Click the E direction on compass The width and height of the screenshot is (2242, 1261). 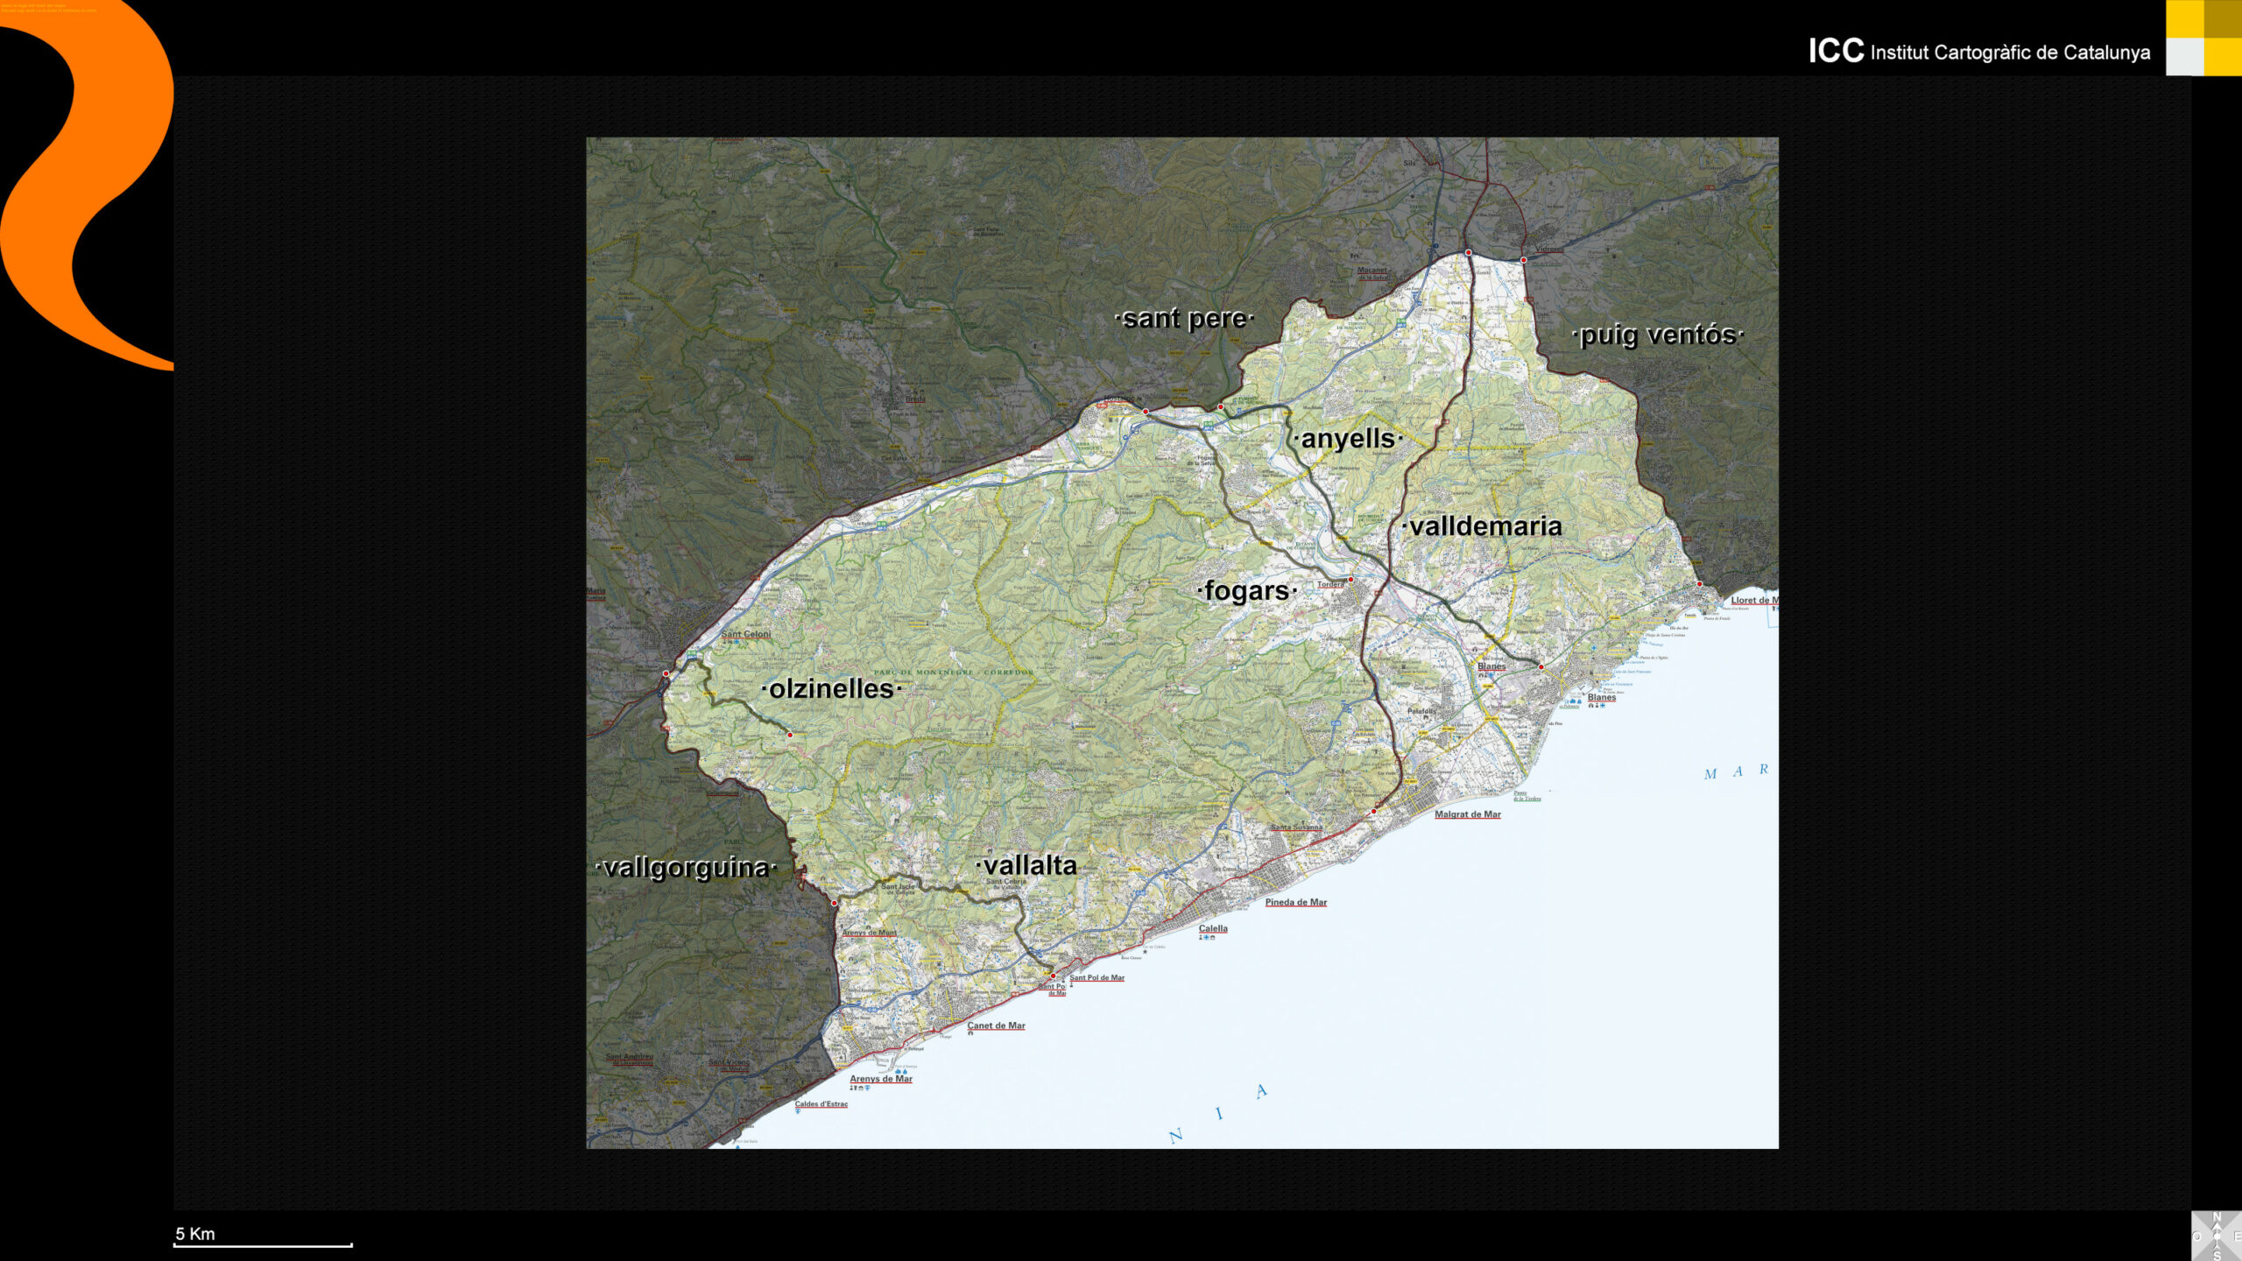[2238, 1236]
